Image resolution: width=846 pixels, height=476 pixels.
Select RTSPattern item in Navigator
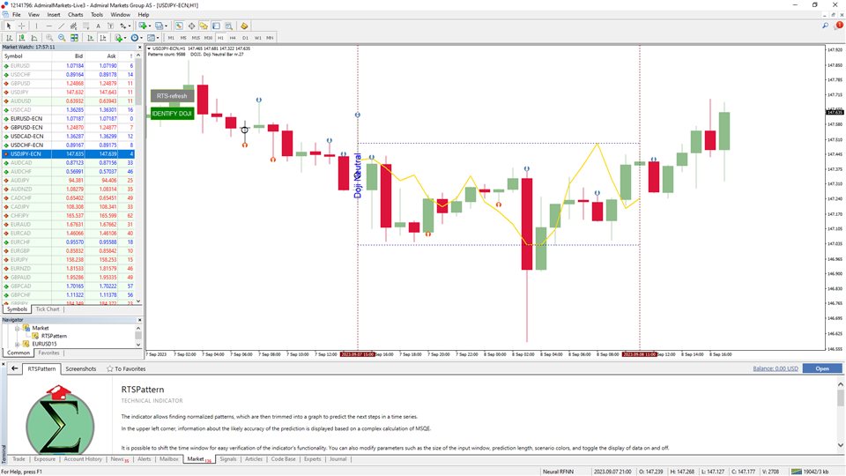[54, 336]
